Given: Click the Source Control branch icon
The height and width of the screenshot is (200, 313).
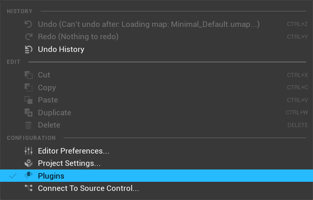Looking at the screenshot, I should pyautogui.click(x=28, y=188).
